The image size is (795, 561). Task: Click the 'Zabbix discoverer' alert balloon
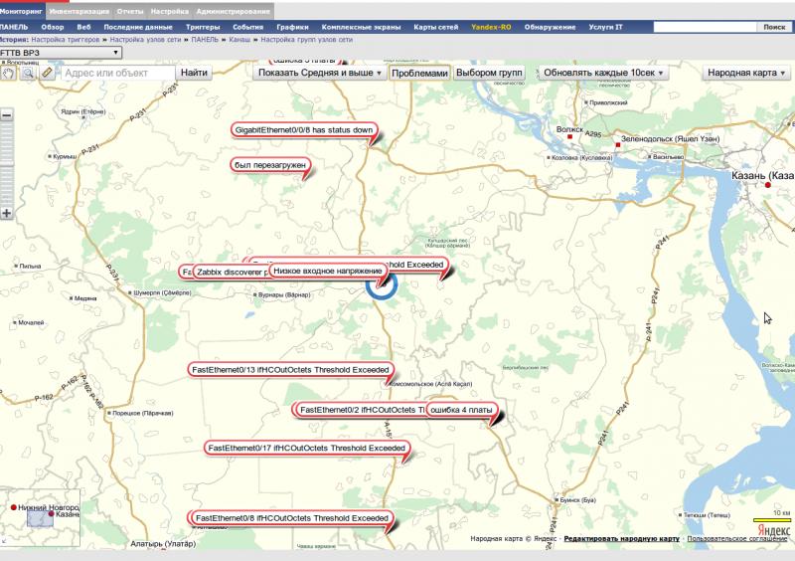click(230, 273)
